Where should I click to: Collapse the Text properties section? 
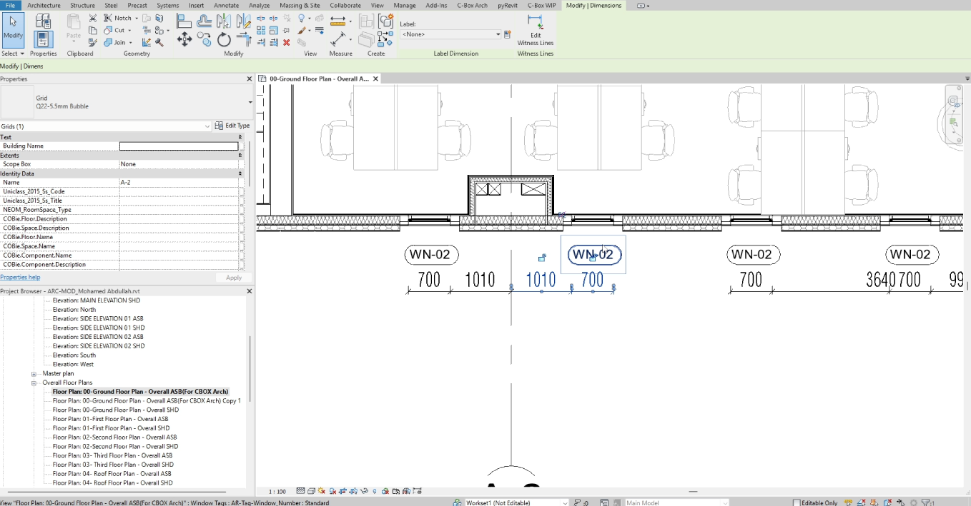(240, 137)
